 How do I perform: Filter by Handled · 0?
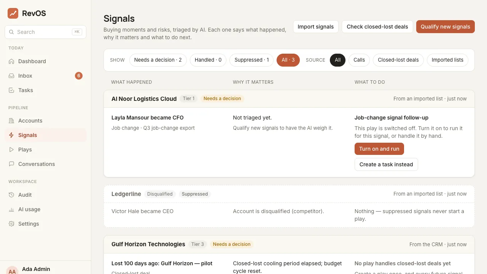(x=208, y=60)
